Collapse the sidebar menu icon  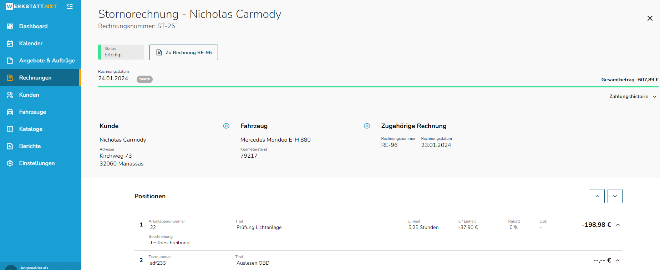click(70, 6)
